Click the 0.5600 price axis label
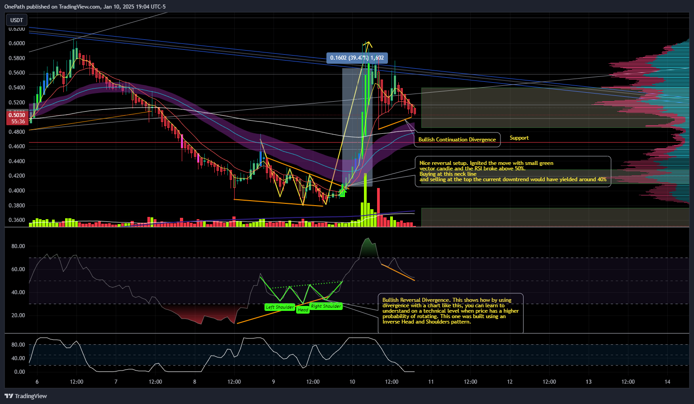 tap(17, 73)
